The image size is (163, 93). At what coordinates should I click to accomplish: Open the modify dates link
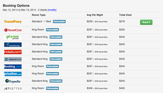[x=52, y=10]
